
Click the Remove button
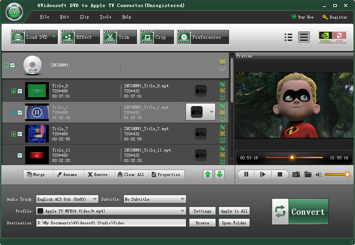pyautogui.click(x=100, y=174)
